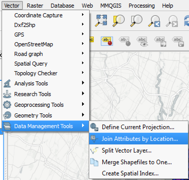Select the move label tool icon
The width and height of the screenshot is (189, 180).
[160, 42]
